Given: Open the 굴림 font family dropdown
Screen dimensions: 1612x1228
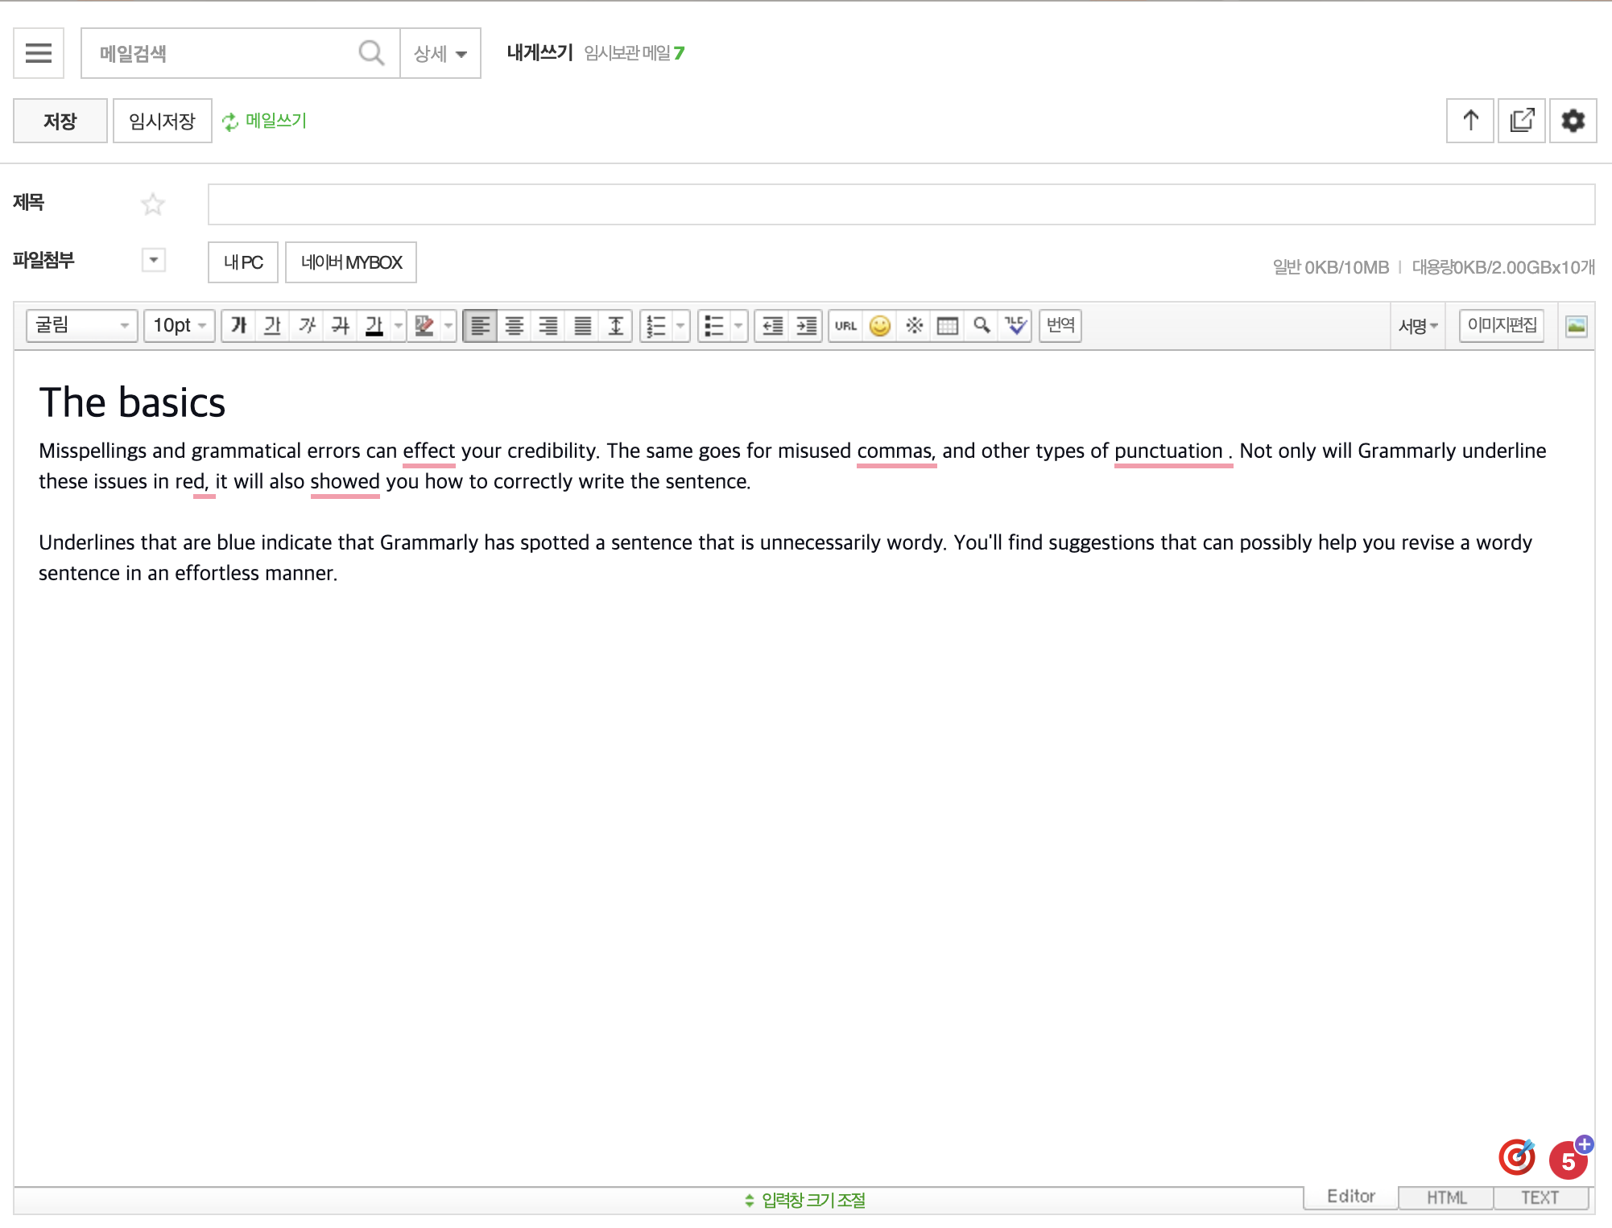Looking at the screenshot, I should (81, 325).
